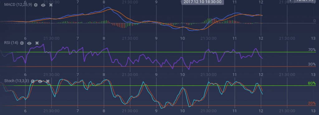The width and height of the screenshot is (319, 115).
Task: Click the RSI 30% level label
Action: [x=312, y=64]
